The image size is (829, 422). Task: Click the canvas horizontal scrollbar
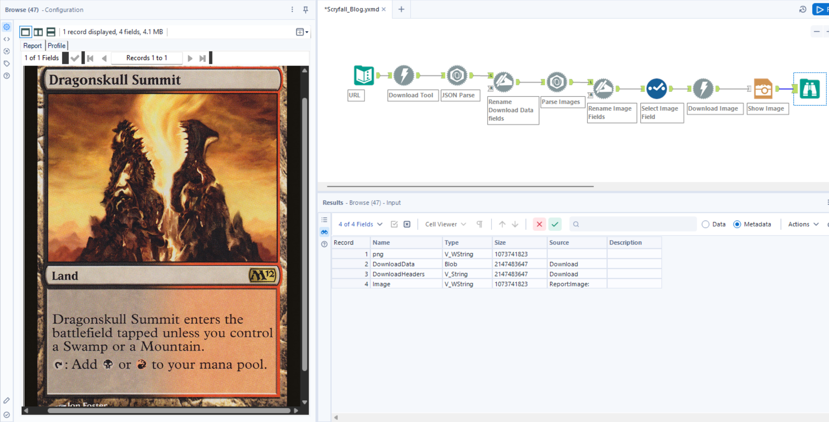[x=460, y=187]
